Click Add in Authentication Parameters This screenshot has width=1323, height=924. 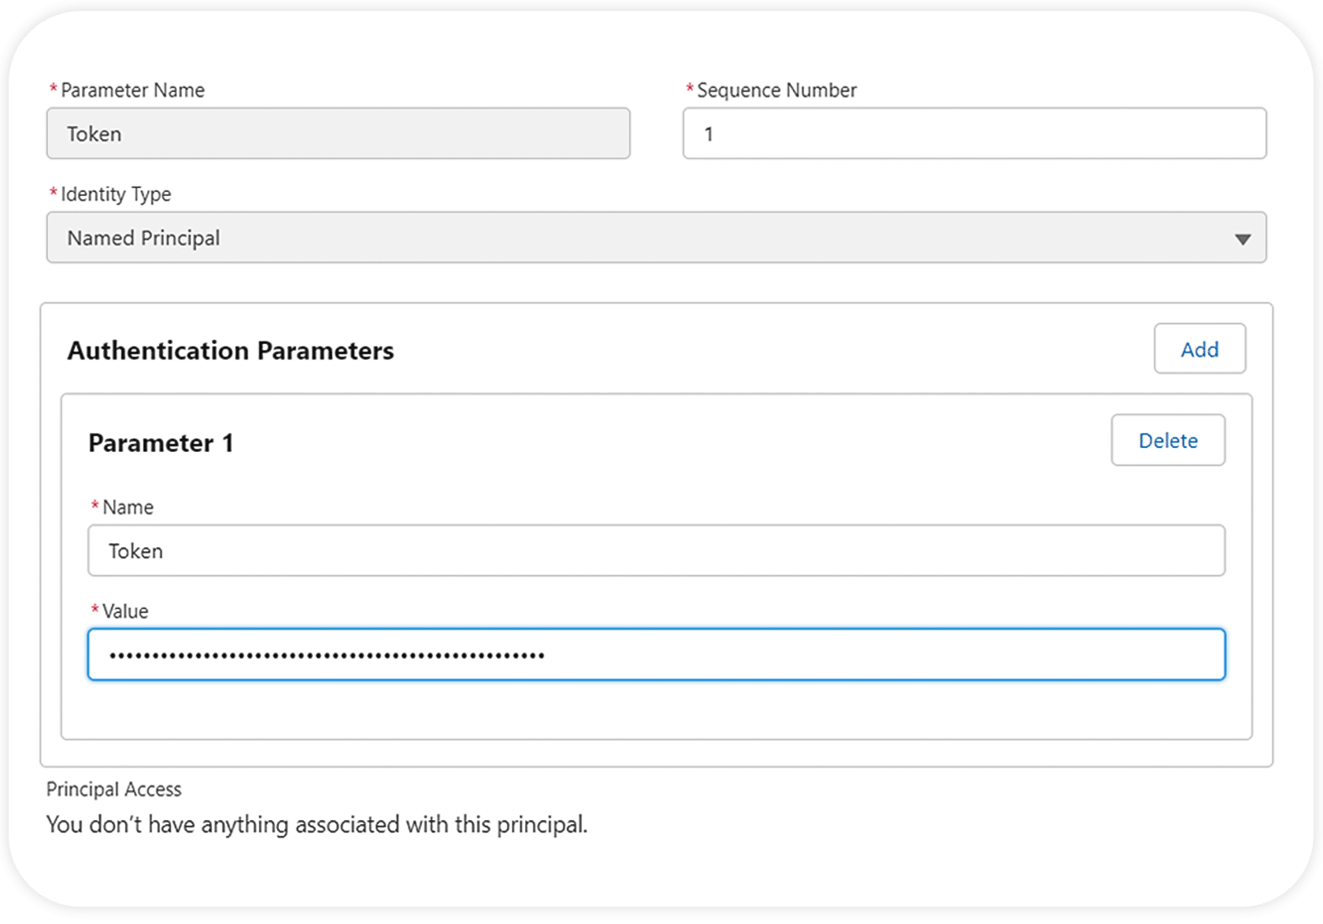(1199, 349)
